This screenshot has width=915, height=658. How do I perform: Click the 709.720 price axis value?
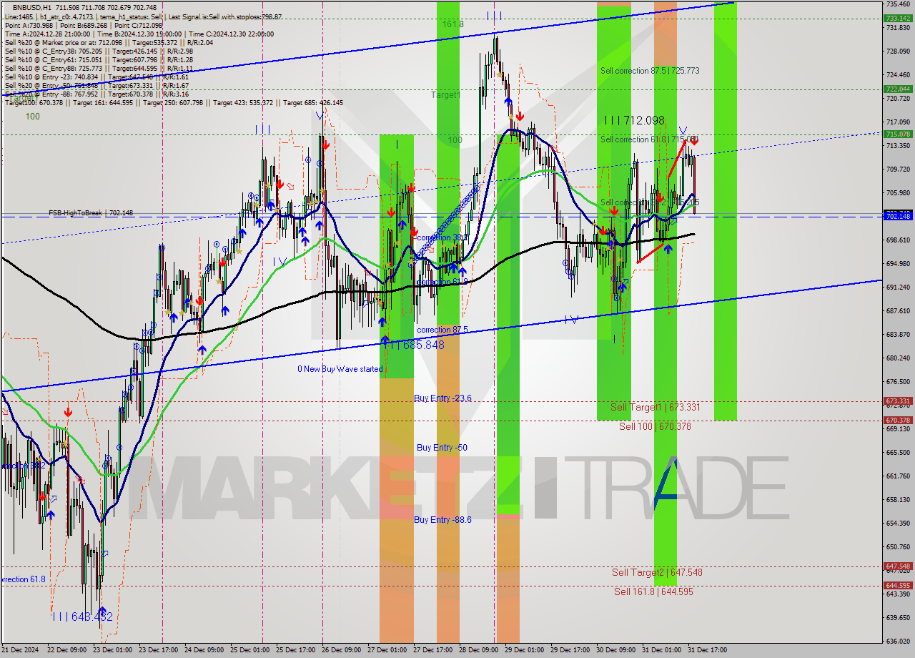899,170
